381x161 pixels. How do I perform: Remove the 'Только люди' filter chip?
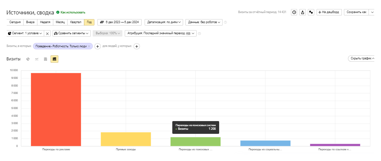(x=89, y=46)
